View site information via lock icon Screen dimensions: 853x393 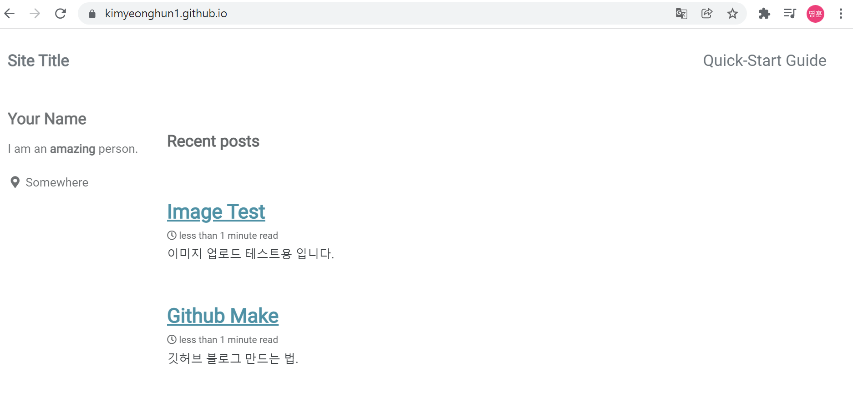[92, 14]
